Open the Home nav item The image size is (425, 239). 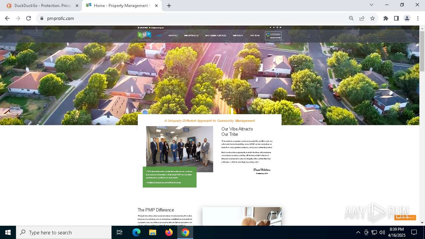click(159, 36)
